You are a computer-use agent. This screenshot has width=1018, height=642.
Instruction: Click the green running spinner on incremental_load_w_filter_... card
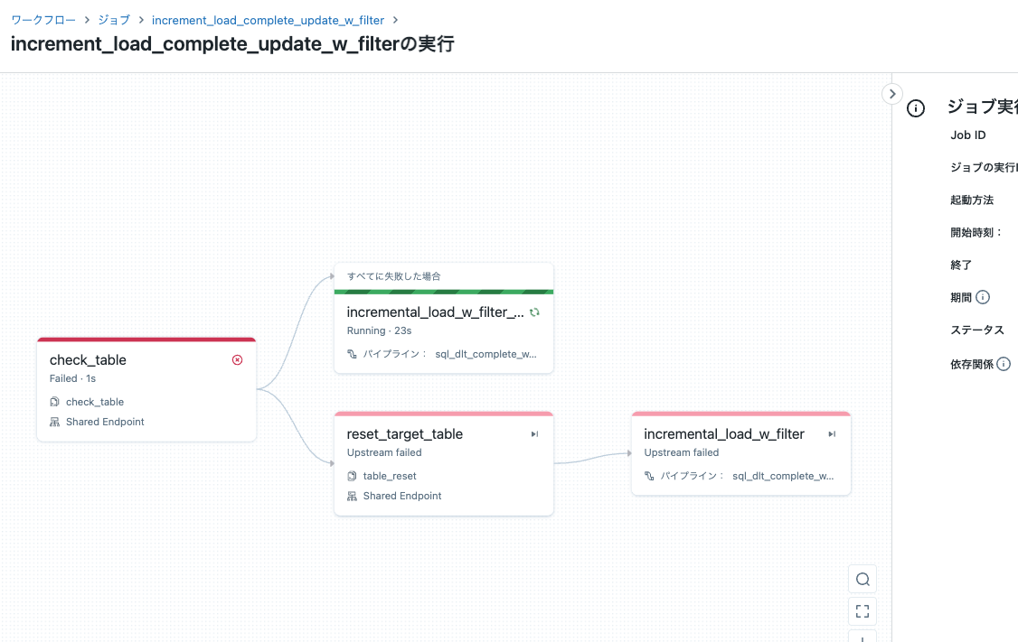(x=534, y=311)
